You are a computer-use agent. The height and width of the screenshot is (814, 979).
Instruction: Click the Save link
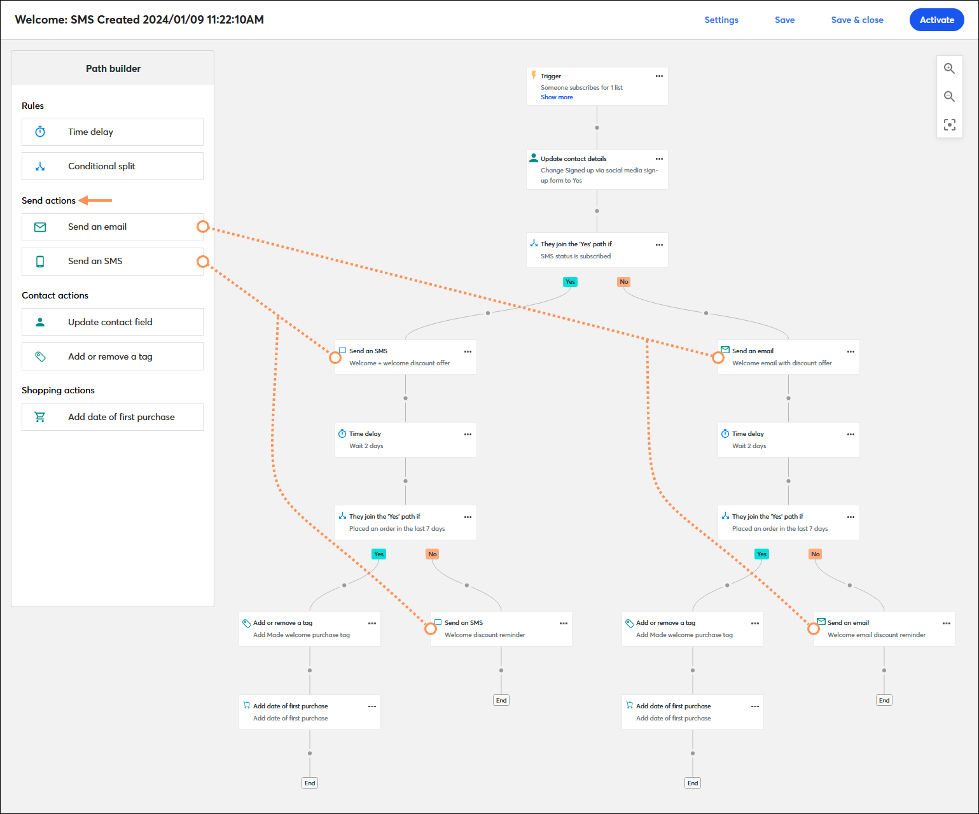coord(784,20)
